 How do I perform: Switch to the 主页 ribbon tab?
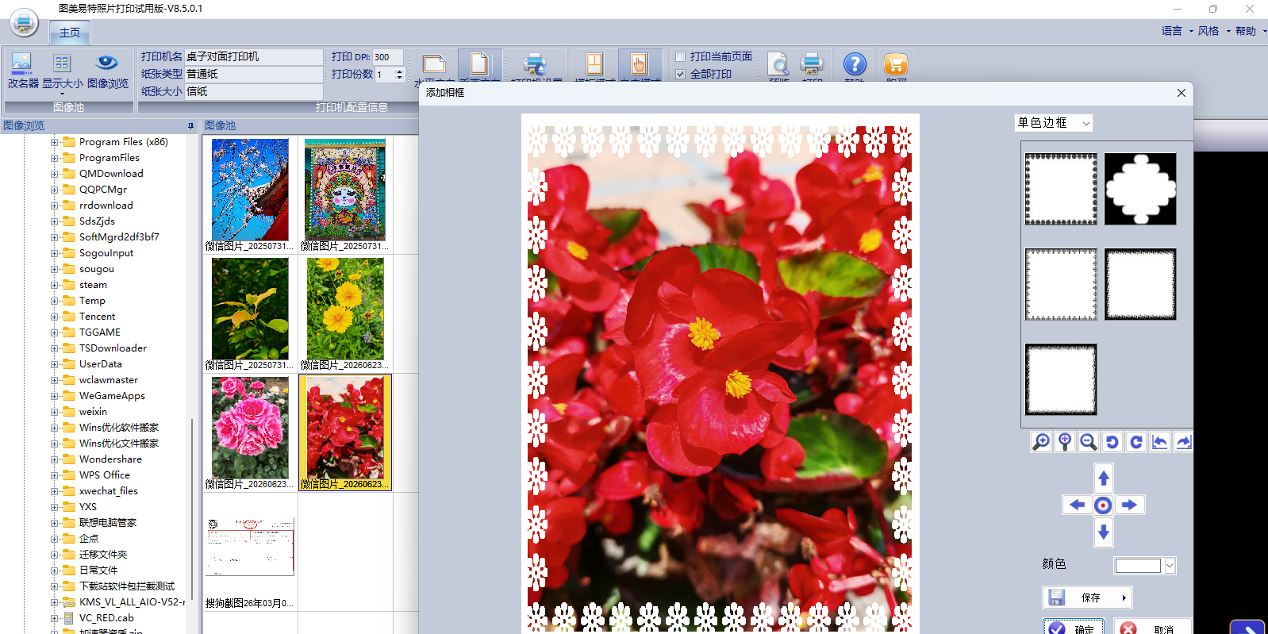70,33
